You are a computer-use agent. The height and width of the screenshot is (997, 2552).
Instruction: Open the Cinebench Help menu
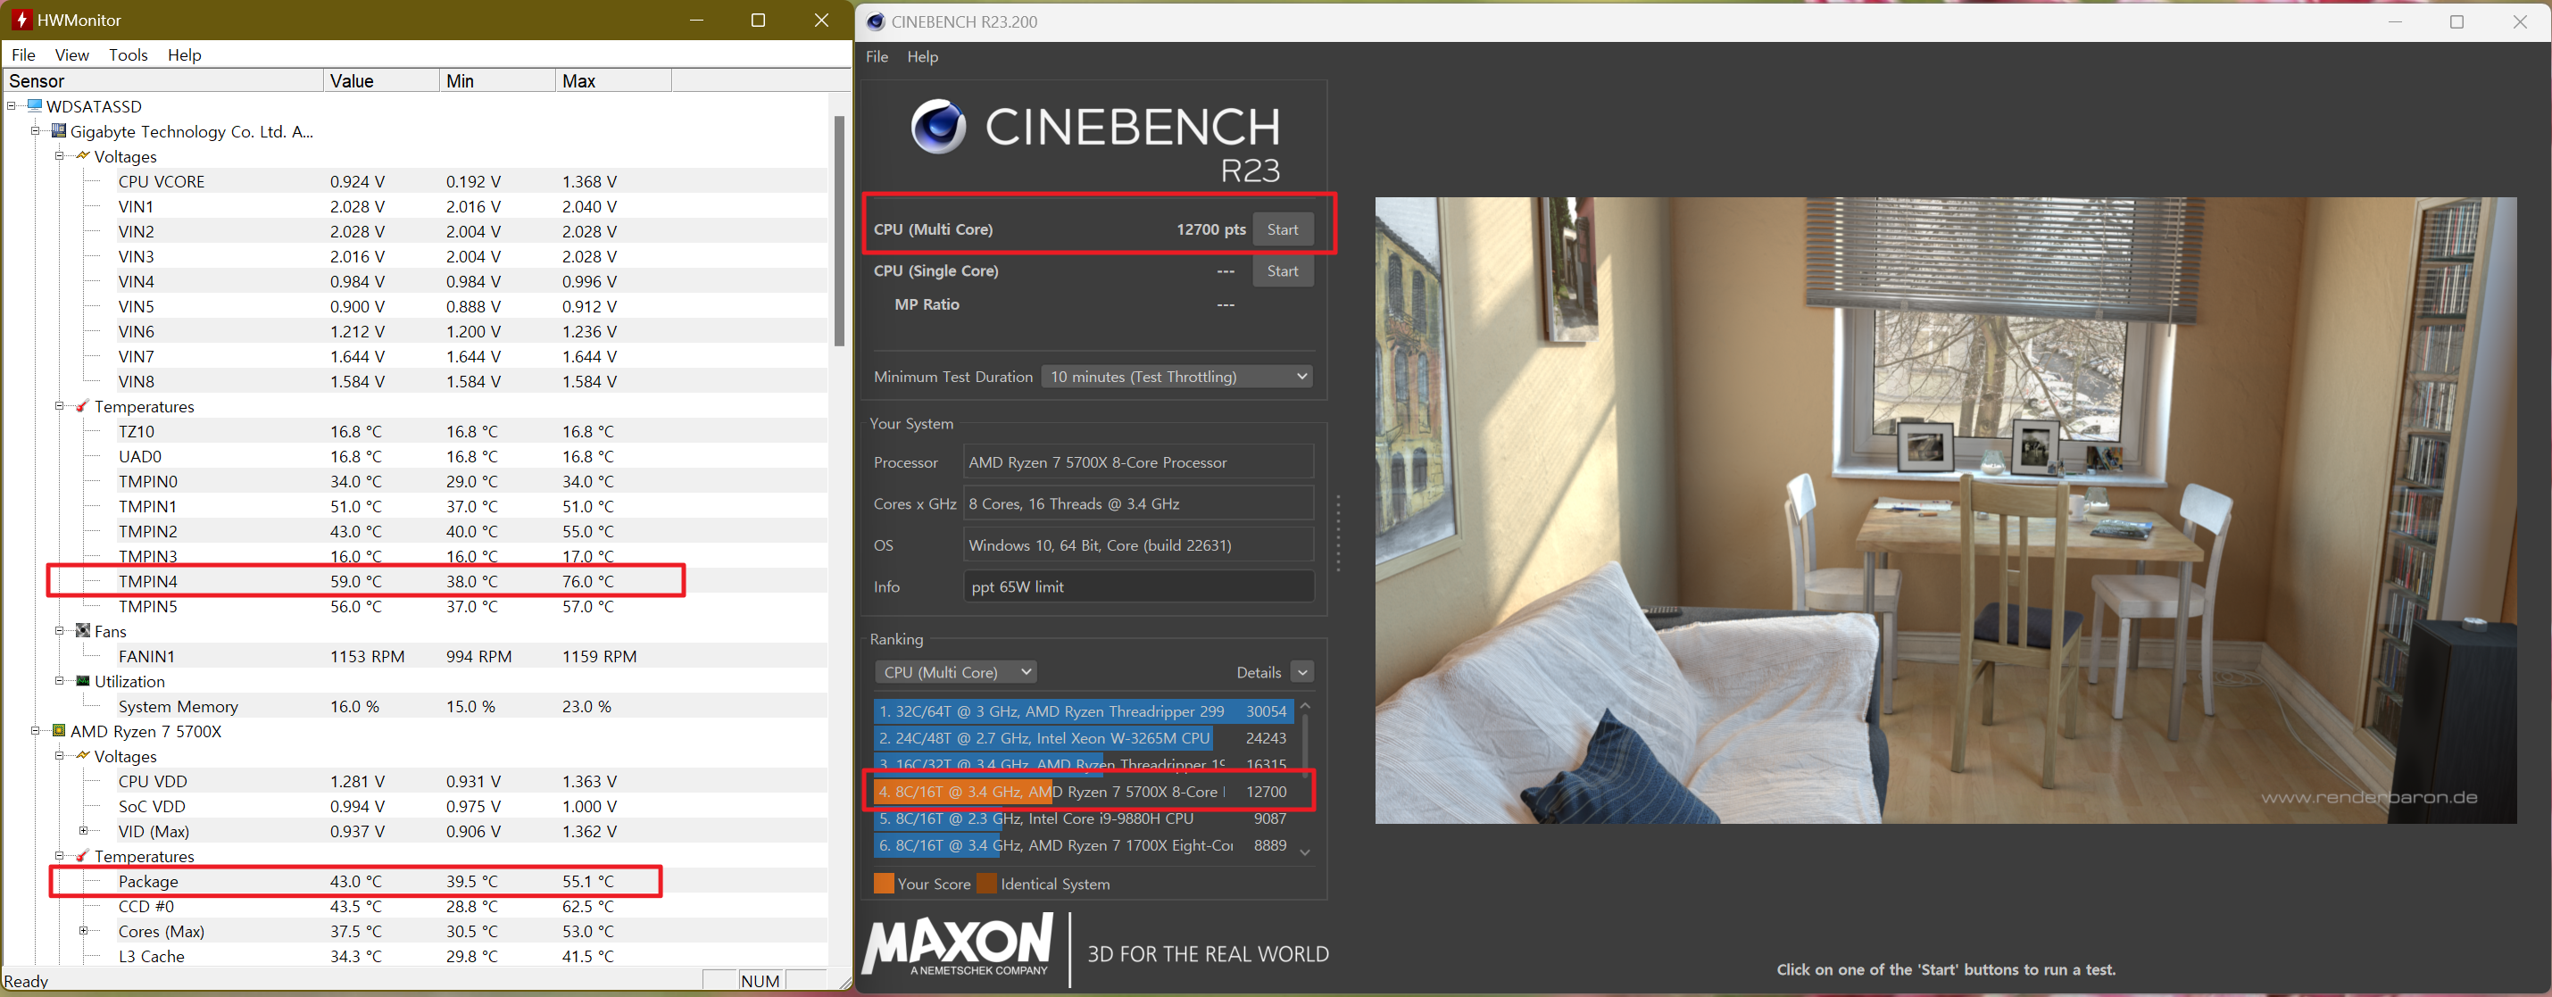[922, 57]
